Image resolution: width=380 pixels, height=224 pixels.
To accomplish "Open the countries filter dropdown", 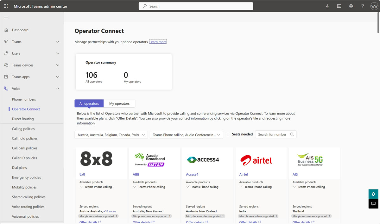I will [x=111, y=135].
